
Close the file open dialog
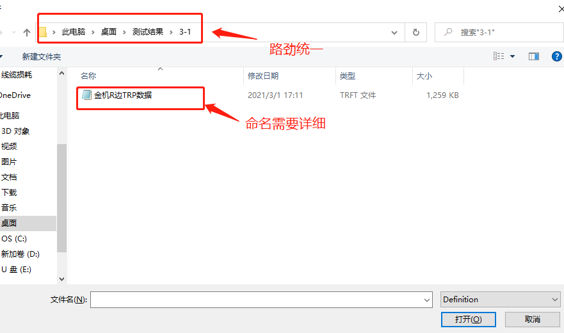pyautogui.click(x=560, y=8)
